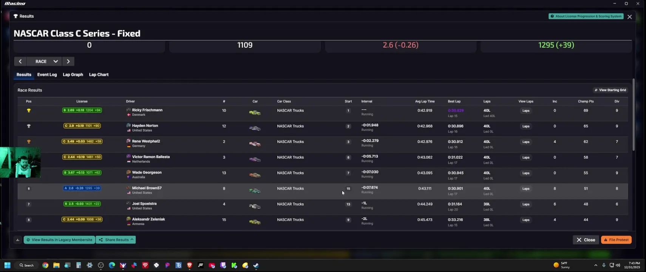Open Steam from the taskbar

[256, 265]
